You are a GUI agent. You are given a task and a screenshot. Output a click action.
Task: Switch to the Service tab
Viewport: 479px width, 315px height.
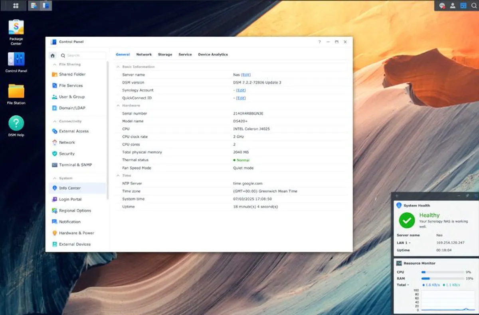[x=185, y=54]
